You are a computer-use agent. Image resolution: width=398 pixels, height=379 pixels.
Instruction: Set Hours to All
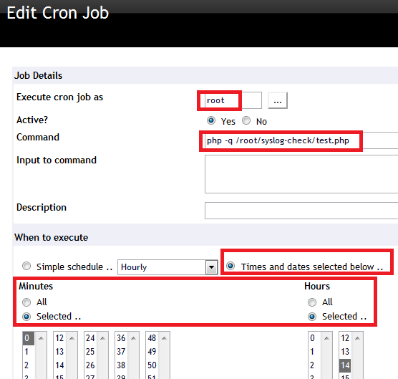click(x=312, y=302)
